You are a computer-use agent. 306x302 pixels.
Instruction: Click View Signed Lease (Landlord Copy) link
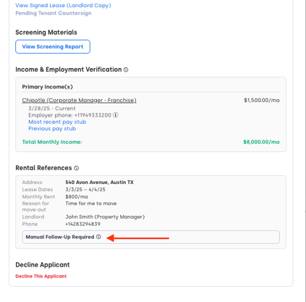(63, 5)
